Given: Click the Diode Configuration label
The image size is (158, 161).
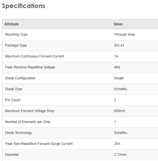Looking at the screenshot, I should (x=20, y=78).
